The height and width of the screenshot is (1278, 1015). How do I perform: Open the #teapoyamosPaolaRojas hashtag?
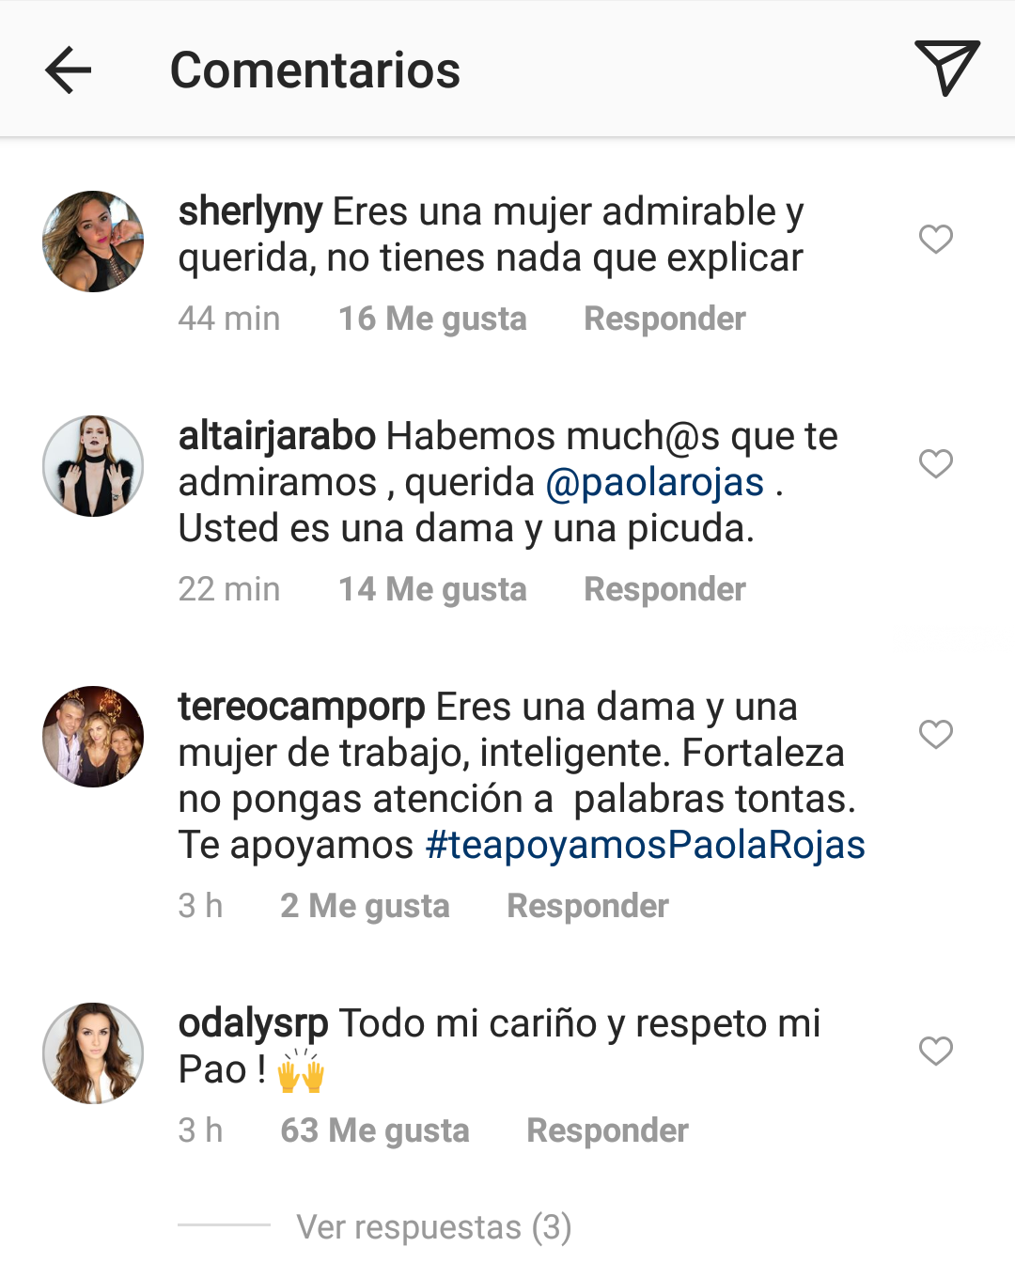click(x=645, y=845)
